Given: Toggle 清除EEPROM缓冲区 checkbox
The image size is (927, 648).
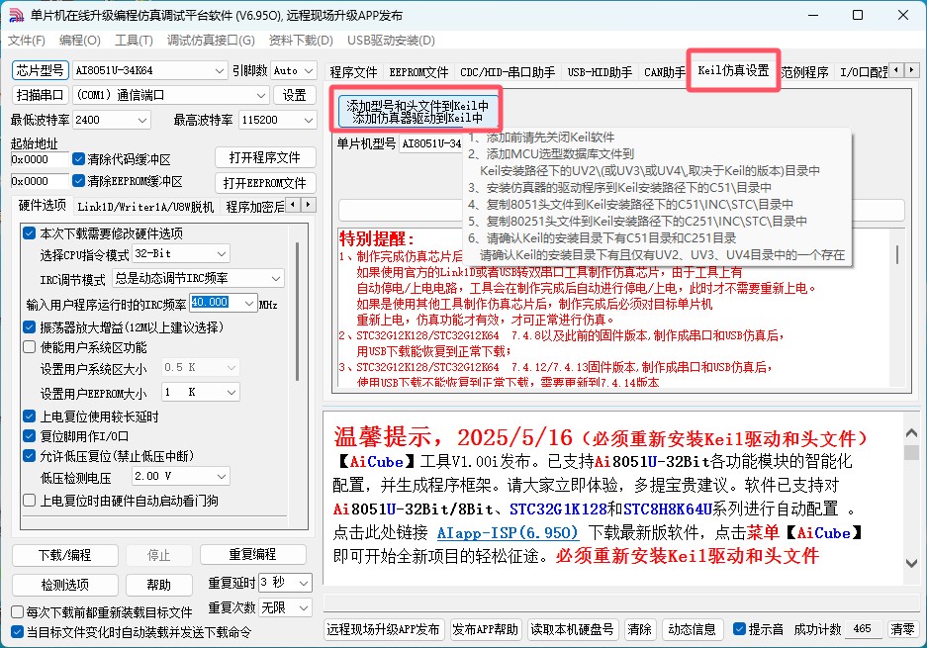Looking at the screenshot, I should (x=78, y=180).
